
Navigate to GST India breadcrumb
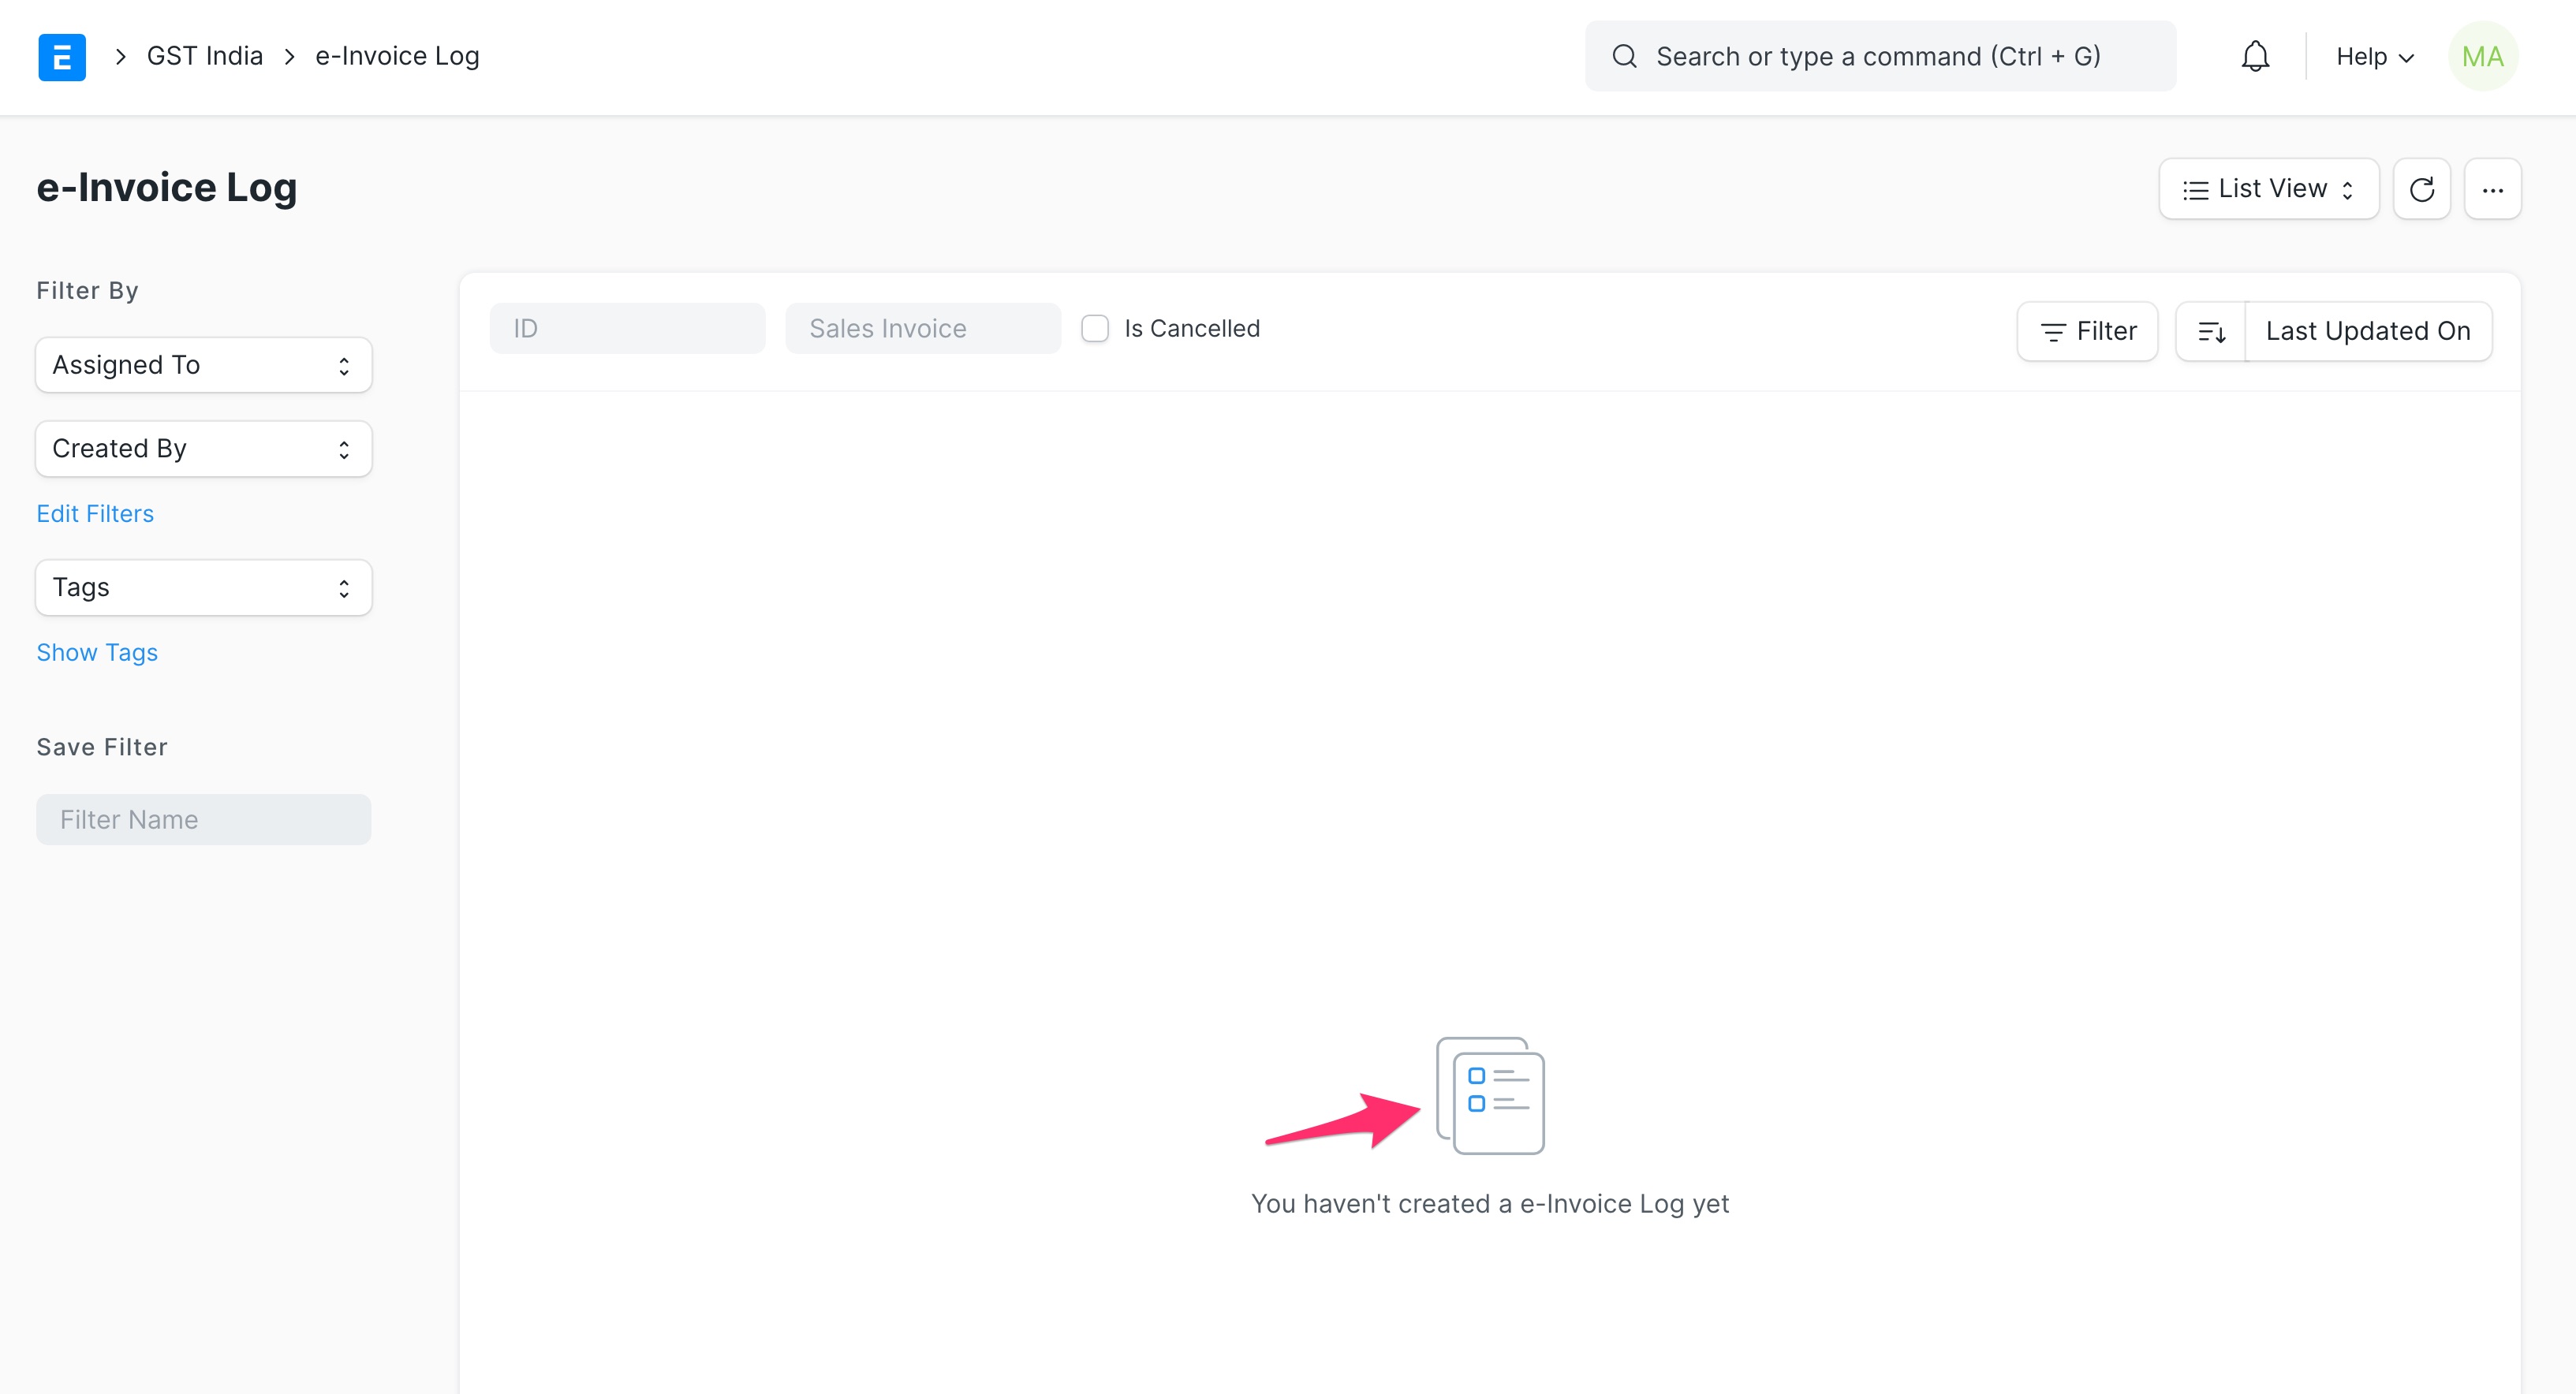tap(204, 55)
